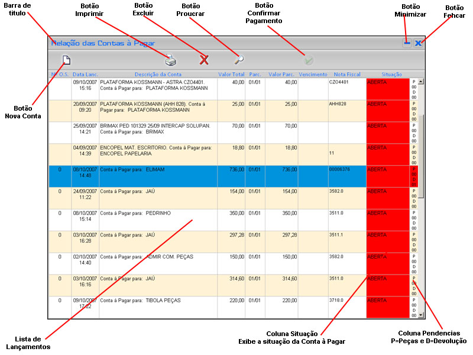Click the red ABERTA cell for ADMIR COM. PEÇAS
The image size is (473, 355).
(387, 263)
